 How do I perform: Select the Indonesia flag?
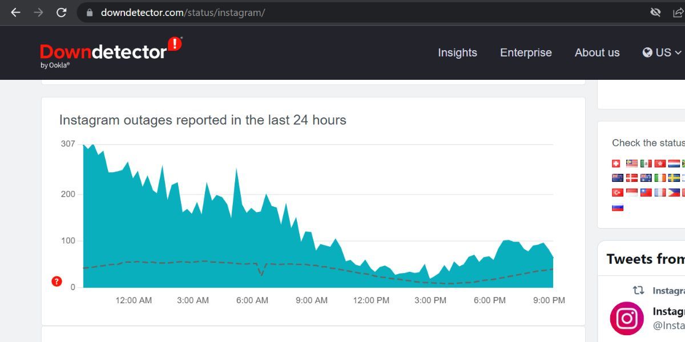pyautogui.click(x=632, y=193)
